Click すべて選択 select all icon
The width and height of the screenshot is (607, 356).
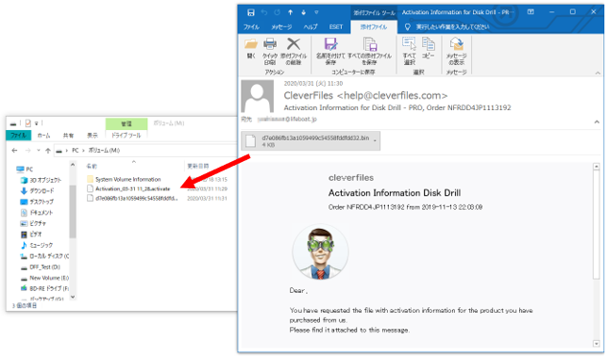[409, 52]
